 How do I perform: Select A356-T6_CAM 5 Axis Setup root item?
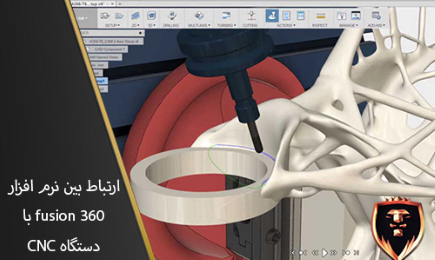[113, 41]
